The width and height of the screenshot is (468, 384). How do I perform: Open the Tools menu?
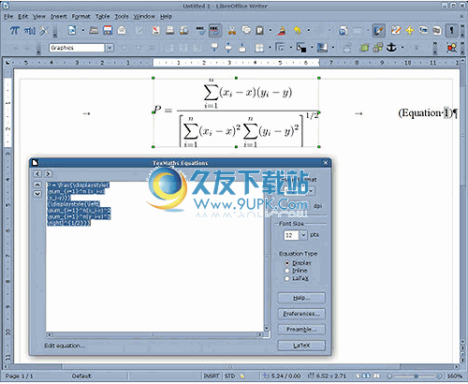(122, 16)
